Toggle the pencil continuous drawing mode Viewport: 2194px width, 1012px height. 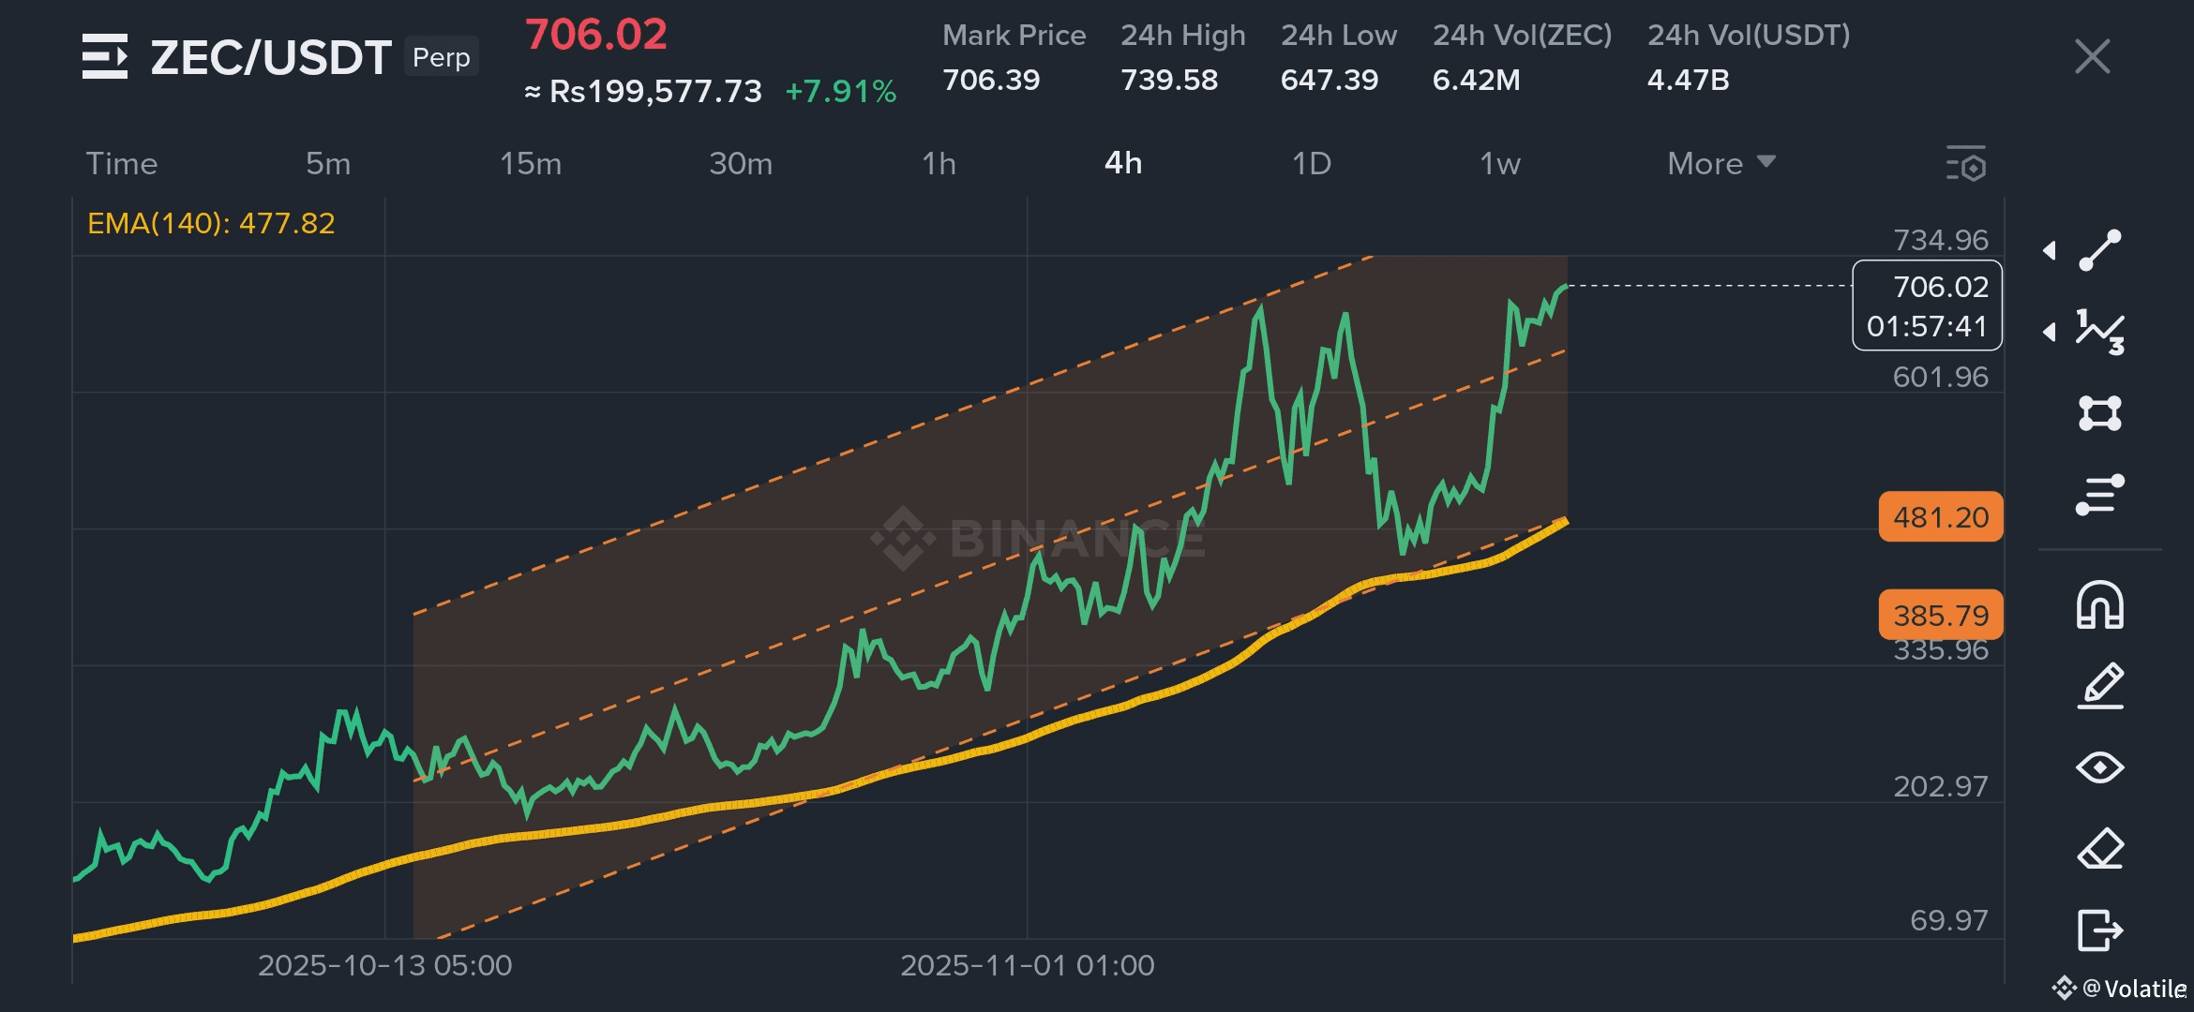pos(2100,686)
